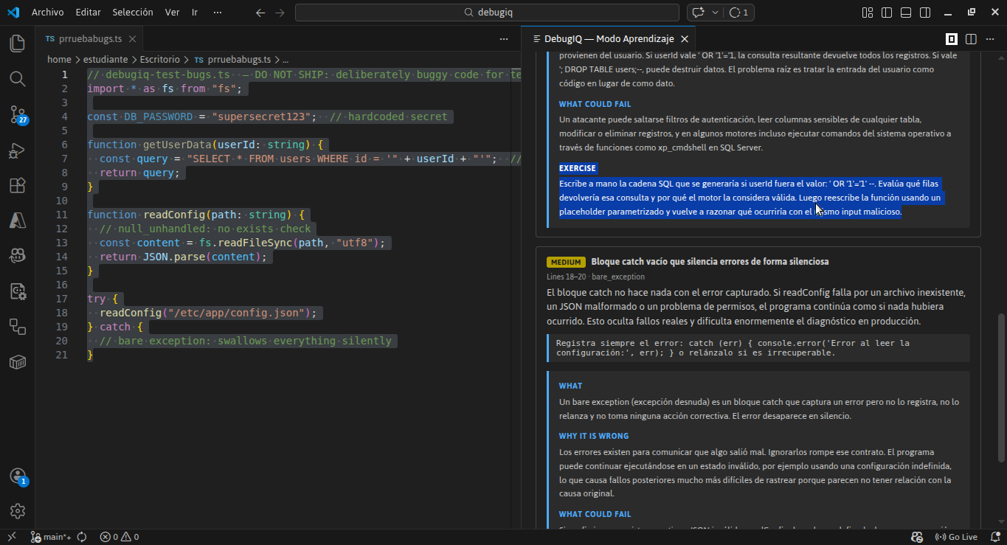Open the layout customization dropdown
The image size is (1007, 545).
(x=868, y=12)
